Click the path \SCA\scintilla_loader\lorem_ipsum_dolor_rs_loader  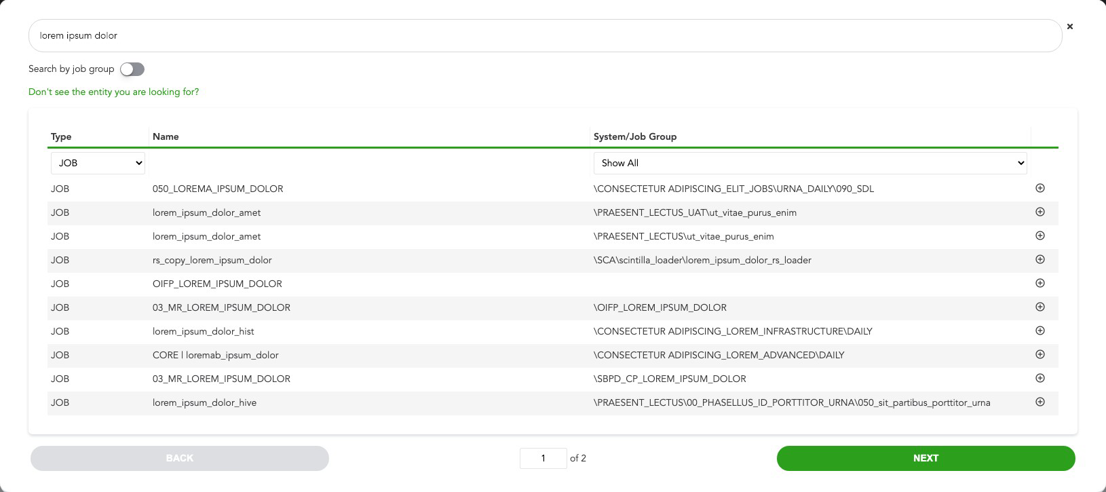702,260
